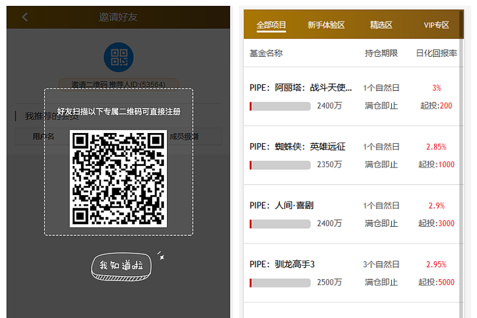Image resolution: width=477 pixels, height=318 pixels.
Task: Click the 日化回报率 column header
Action: click(437, 53)
